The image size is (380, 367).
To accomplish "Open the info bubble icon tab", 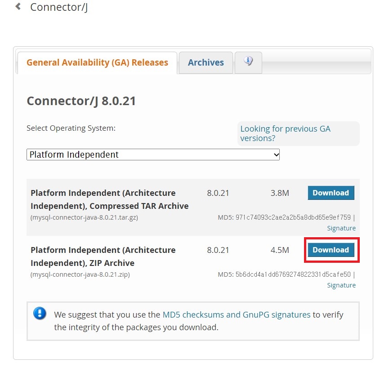I will pyautogui.click(x=248, y=62).
